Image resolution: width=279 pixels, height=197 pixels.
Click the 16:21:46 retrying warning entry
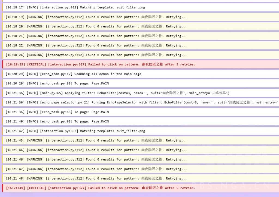pyautogui.click(x=96, y=159)
